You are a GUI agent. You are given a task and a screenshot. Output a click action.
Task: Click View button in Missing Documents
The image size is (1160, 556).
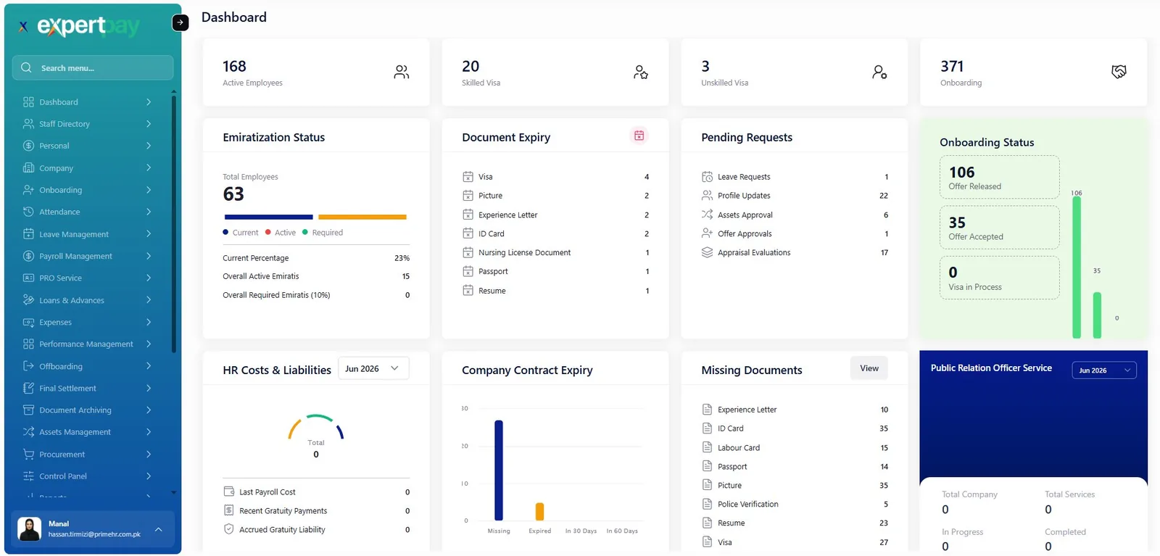pos(869,368)
